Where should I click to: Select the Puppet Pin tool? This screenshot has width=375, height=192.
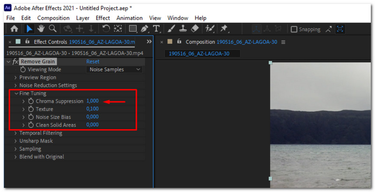pos(224,29)
